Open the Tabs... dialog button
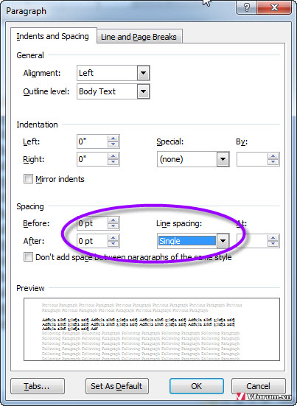The image size is (297, 406). [x=38, y=386]
